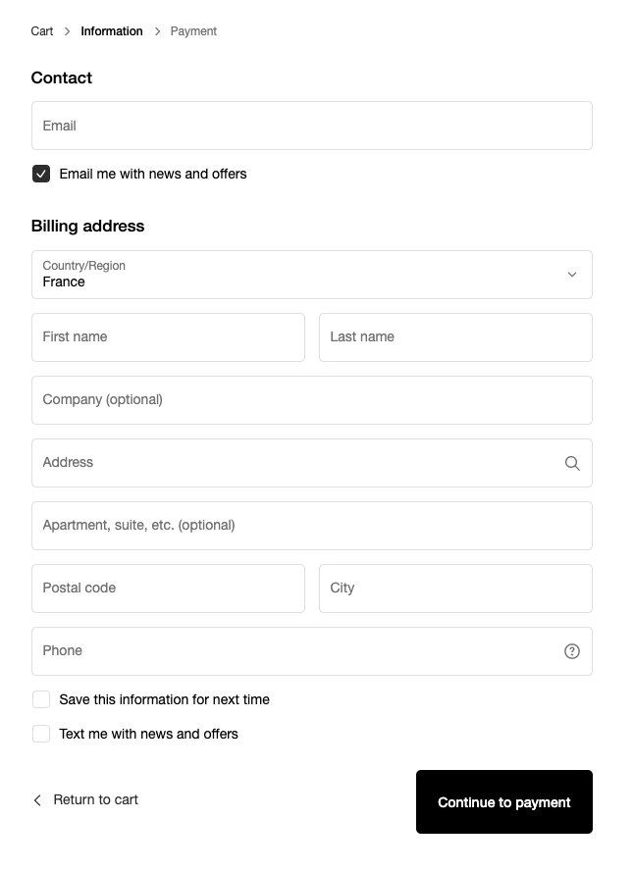
Task: Click the Apartment, suite field
Action: tap(312, 525)
